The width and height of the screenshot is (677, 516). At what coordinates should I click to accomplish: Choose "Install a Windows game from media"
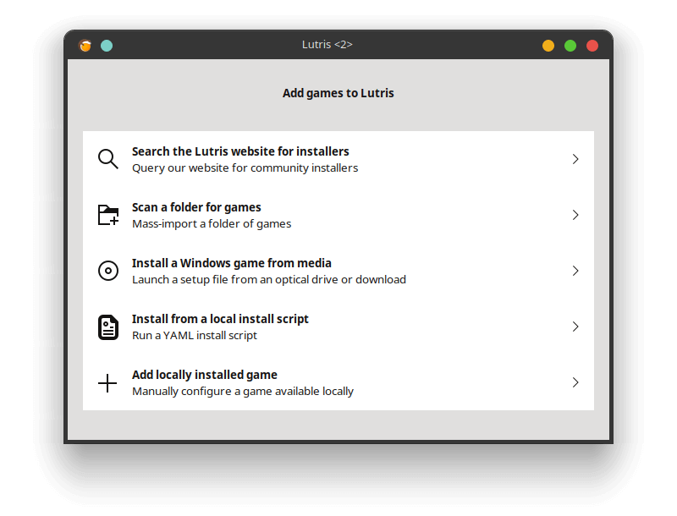coord(338,271)
